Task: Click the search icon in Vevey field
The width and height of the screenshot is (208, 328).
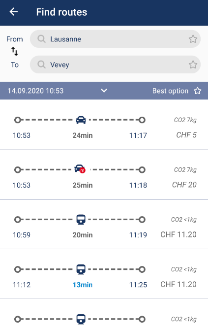Action: tap(41, 65)
